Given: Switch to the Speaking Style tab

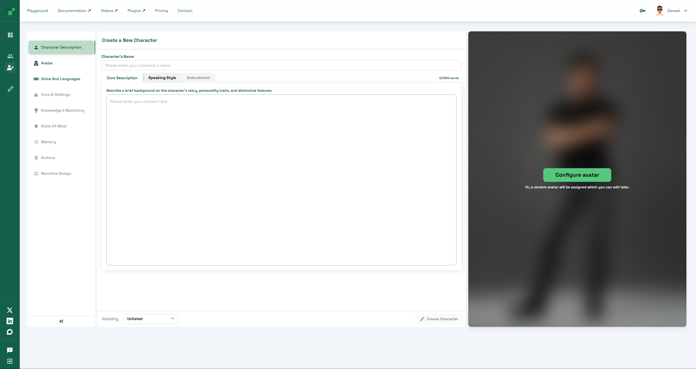Looking at the screenshot, I should [162, 78].
